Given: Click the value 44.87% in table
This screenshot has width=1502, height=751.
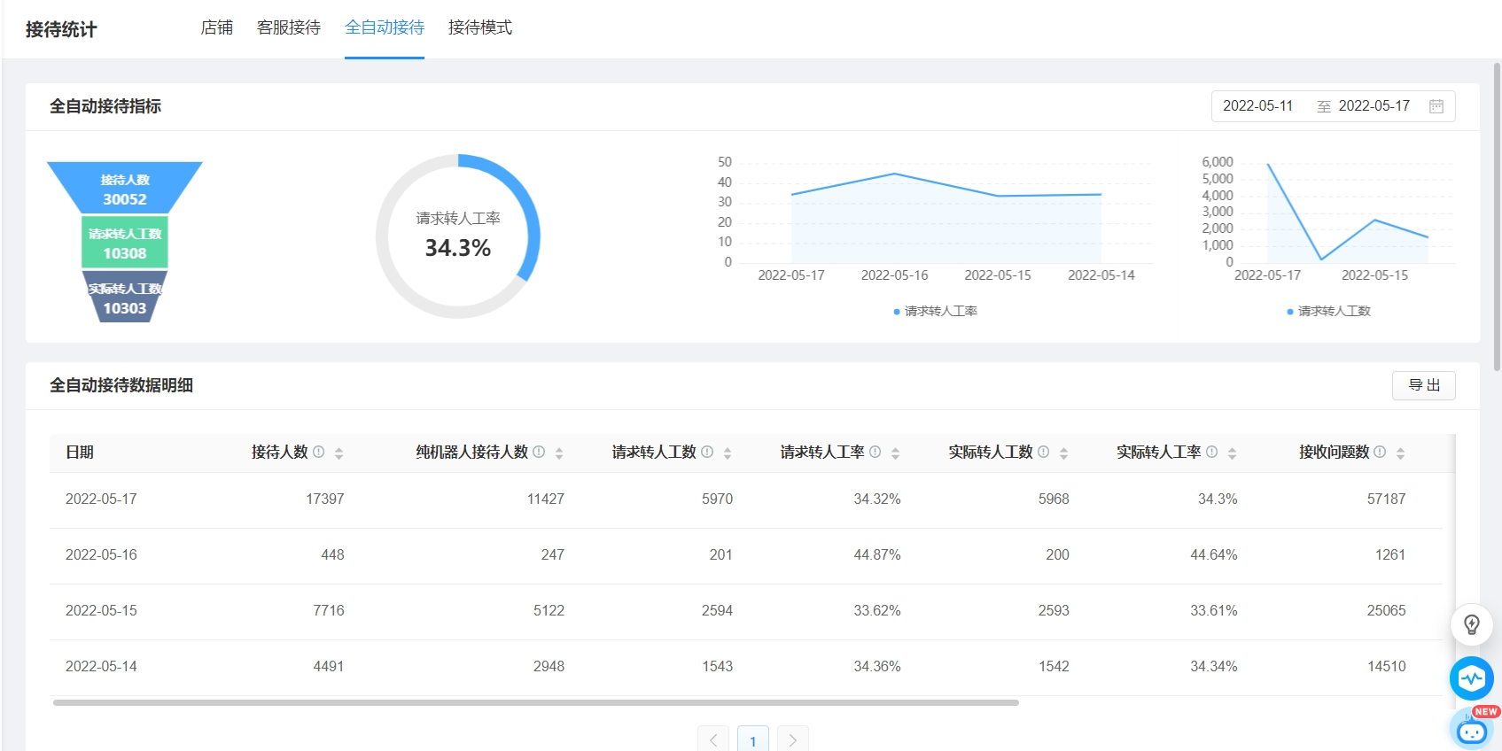Looking at the screenshot, I should [x=877, y=554].
